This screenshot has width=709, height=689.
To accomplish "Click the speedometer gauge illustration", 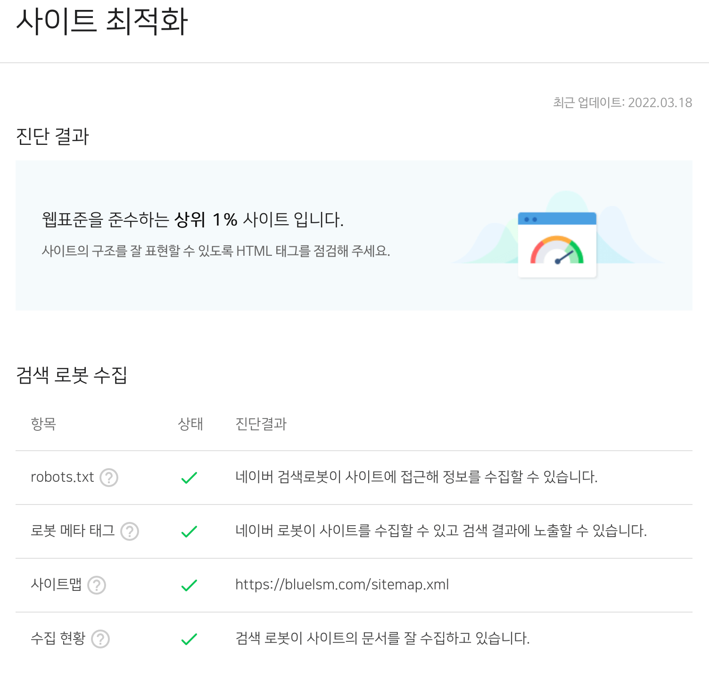I will pos(557,252).
